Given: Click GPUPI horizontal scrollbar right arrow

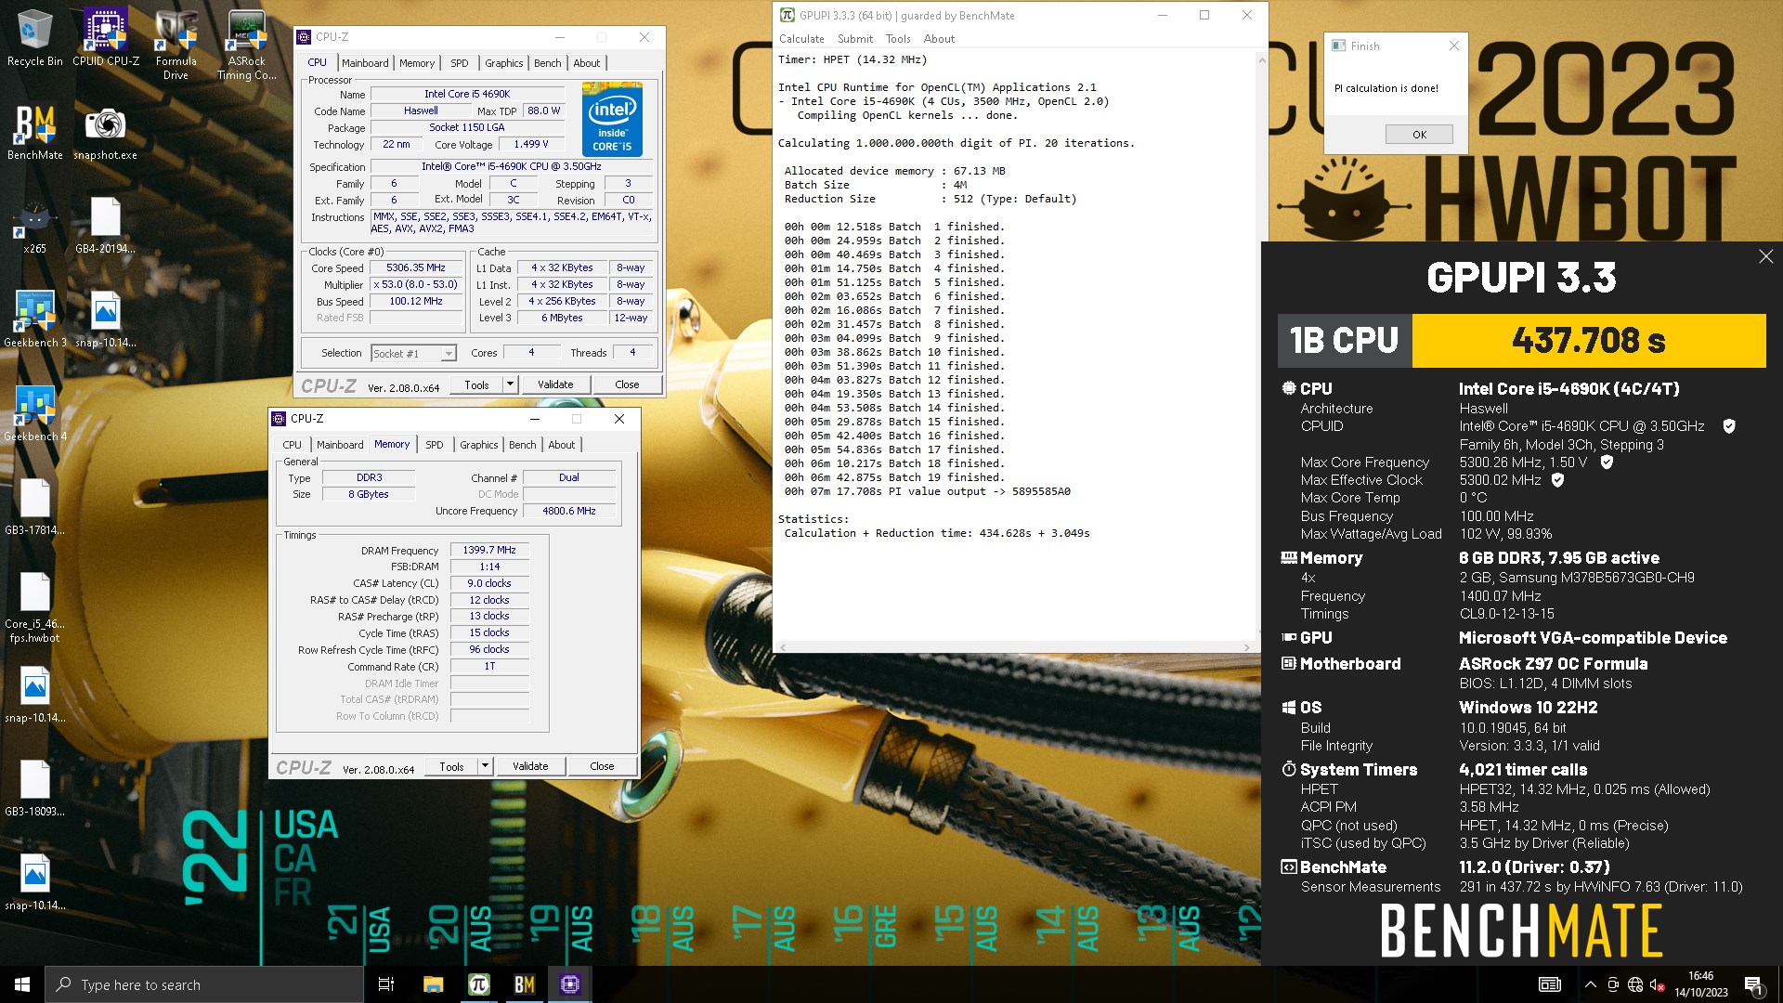Looking at the screenshot, I should pyautogui.click(x=1247, y=647).
